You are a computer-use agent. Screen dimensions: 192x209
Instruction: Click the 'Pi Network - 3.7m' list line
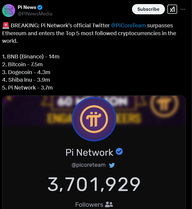coord(27,88)
